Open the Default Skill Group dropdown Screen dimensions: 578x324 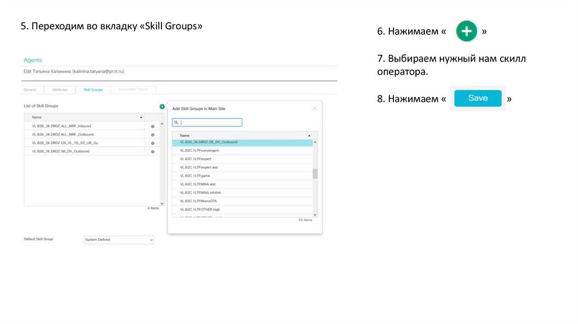(x=119, y=239)
